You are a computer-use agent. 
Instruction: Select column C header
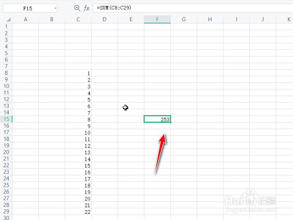click(x=78, y=19)
